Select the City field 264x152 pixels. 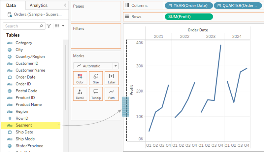[x=19, y=50]
